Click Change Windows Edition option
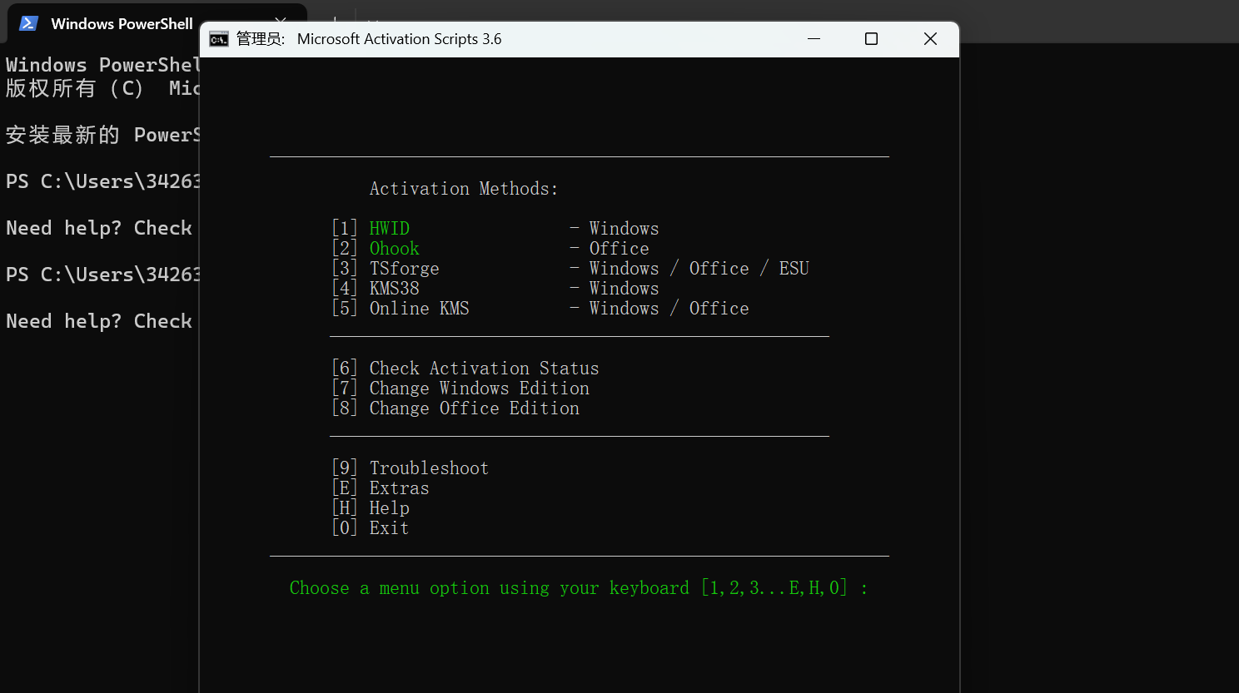This screenshot has width=1239, height=693. pos(480,388)
